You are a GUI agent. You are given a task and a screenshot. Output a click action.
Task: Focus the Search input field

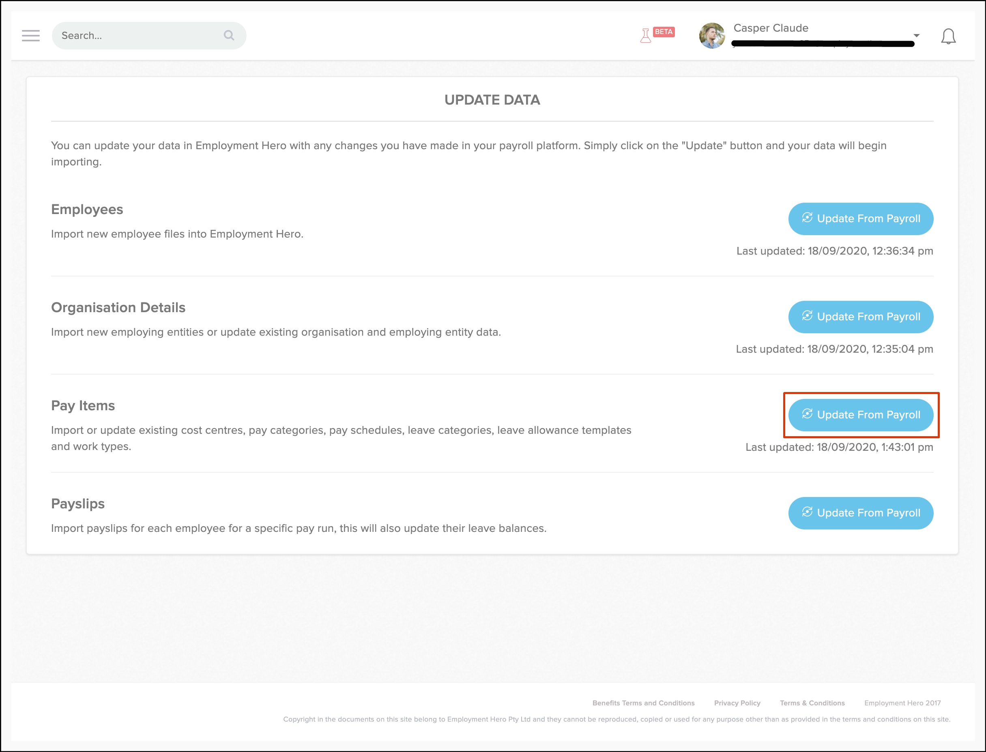click(x=139, y=35)
